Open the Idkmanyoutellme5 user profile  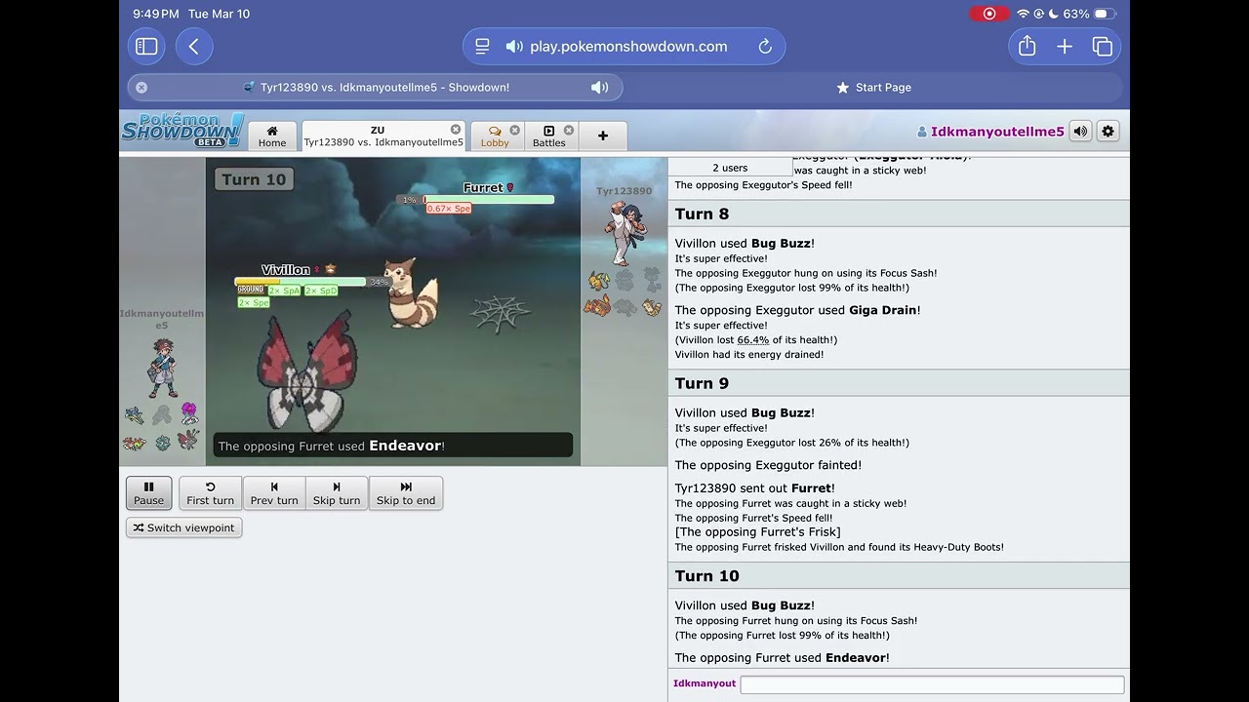[990, 132]
